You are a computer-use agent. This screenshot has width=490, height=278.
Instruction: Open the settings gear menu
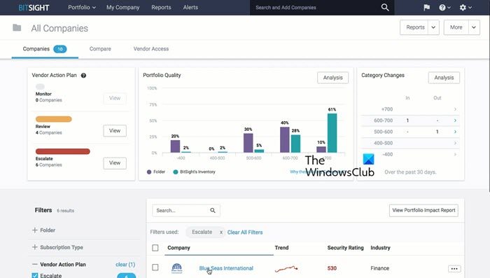click(465, 8)
